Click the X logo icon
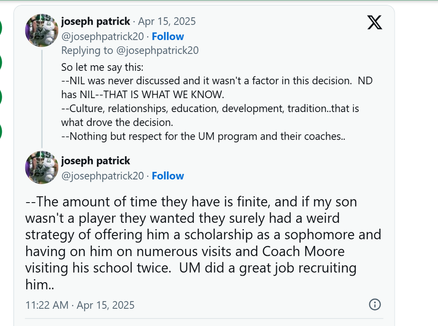Viewport: 438px width, 326px height. (374, 21)
